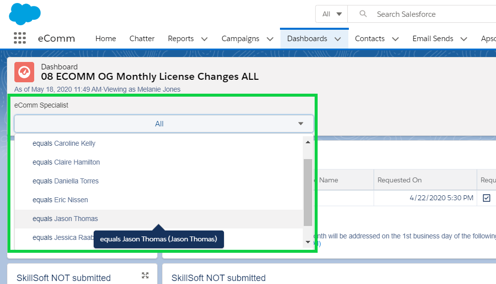This screenshot has height=284, width=496.
Task: Click the filter list scroll-down arrow
Action: [x=308, y=242]
